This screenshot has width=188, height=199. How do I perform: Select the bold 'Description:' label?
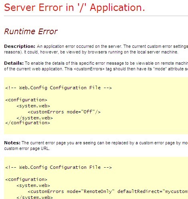20,46
